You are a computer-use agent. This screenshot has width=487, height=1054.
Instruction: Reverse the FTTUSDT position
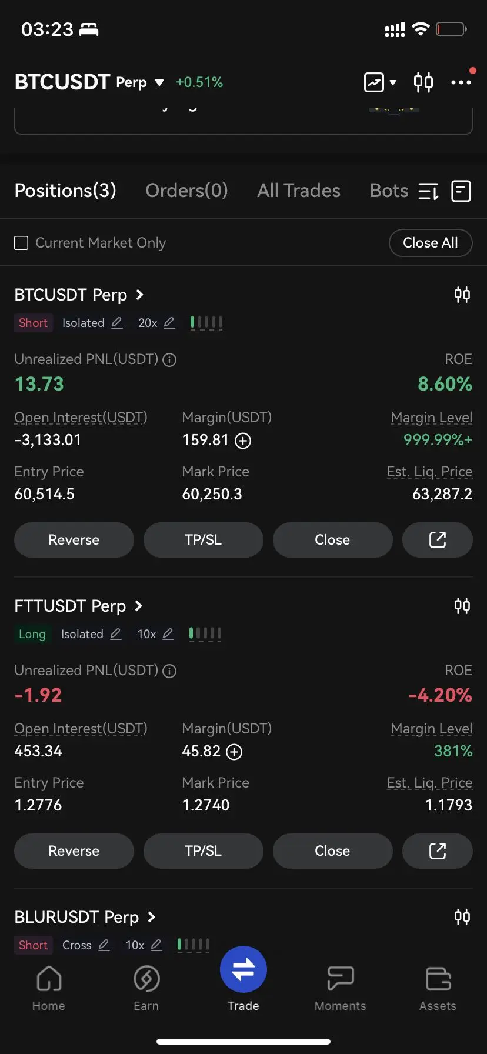74,851
